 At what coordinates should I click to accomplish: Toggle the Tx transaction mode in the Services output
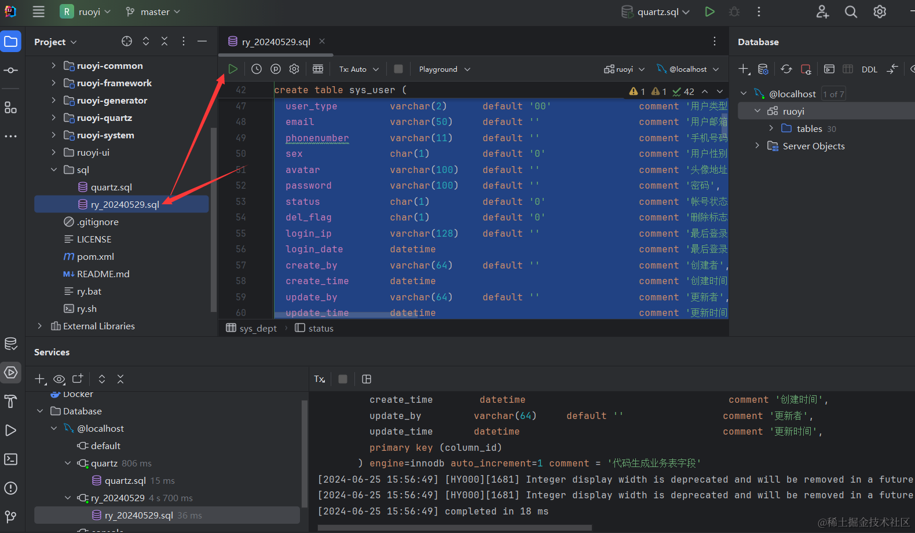click(320, 379)
